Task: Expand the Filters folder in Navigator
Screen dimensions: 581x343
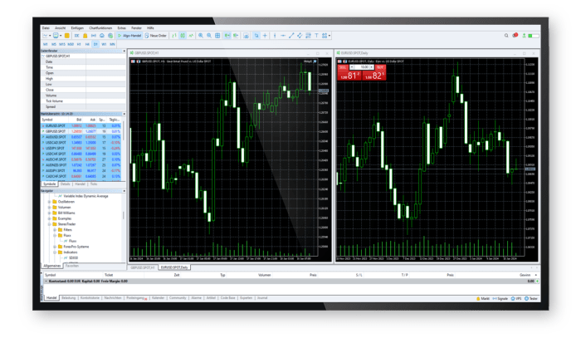Action: coord(55,230)
